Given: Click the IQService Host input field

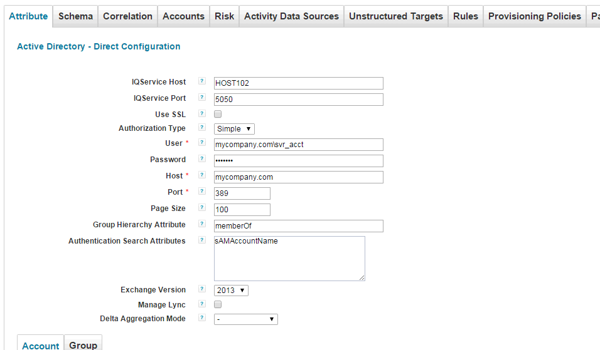Looking at the screenshot, I should (x=298, y=83).
